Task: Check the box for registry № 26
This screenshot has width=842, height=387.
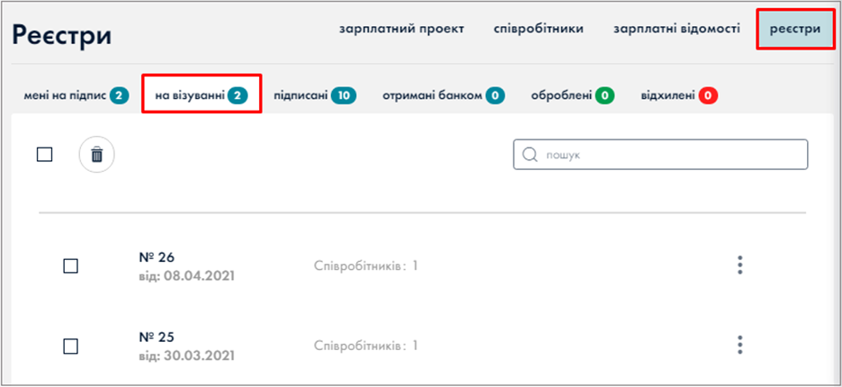Action: 71,265
